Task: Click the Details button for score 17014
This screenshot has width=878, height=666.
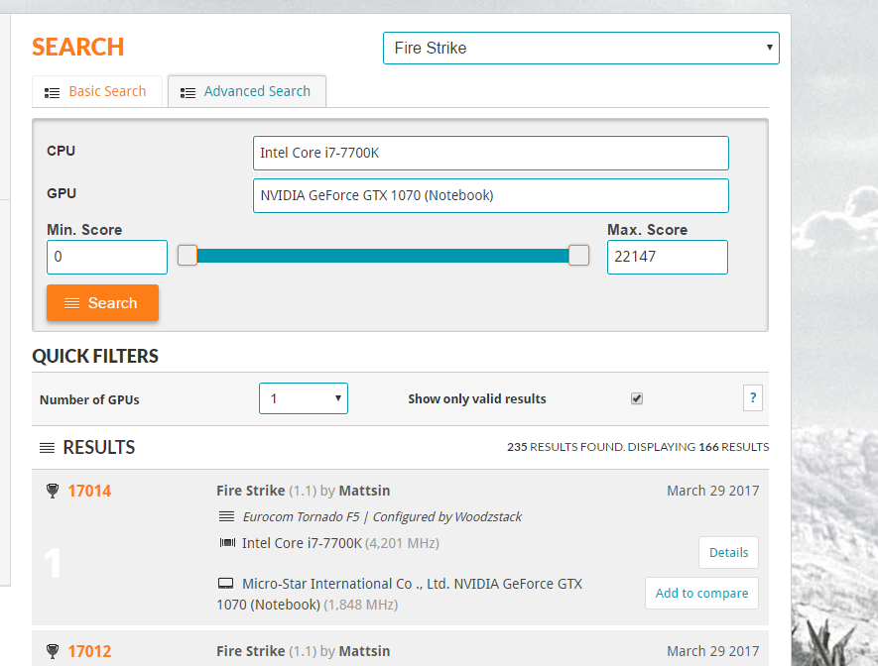Action: [x=728, y=552]
